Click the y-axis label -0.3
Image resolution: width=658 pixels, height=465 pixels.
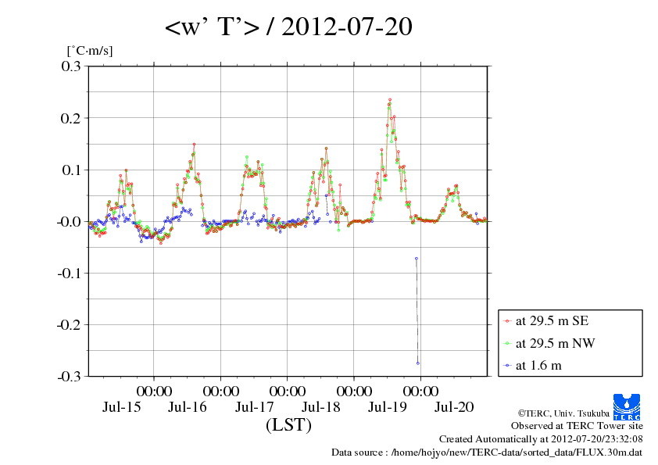(x=69, y=377)
